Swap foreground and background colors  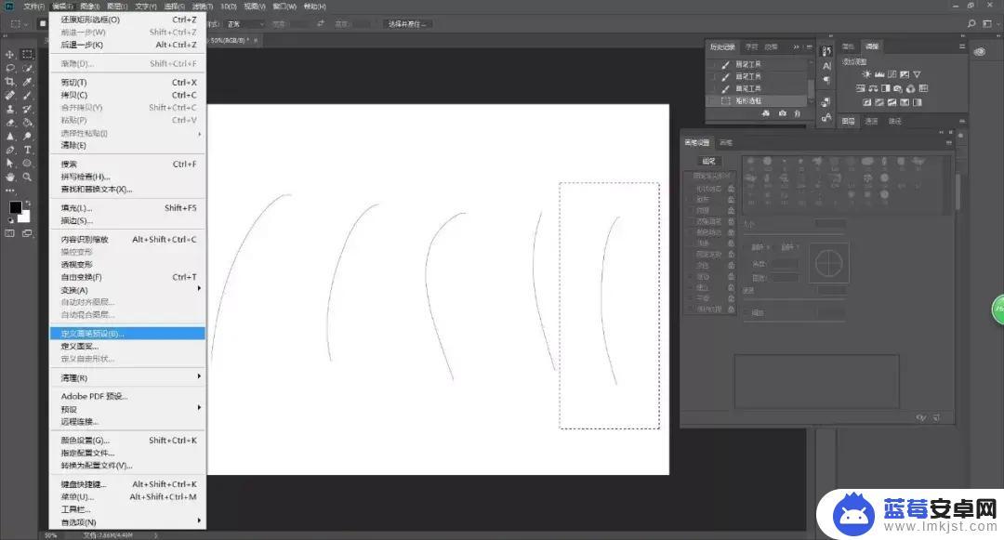28,204
